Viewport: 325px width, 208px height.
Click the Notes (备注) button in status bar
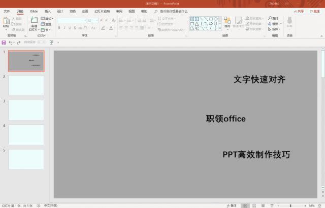point(232,206)
